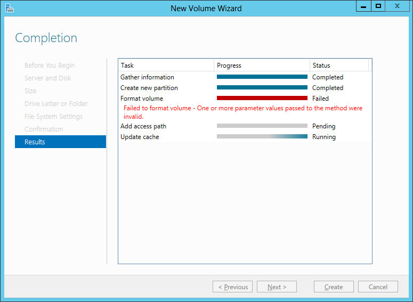Go to Before You Begin step
Screen dimensions: 413x302
coord(50,66)
